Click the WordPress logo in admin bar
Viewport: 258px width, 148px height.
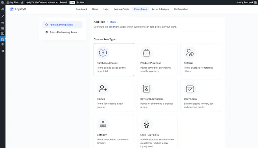point(3,2)
